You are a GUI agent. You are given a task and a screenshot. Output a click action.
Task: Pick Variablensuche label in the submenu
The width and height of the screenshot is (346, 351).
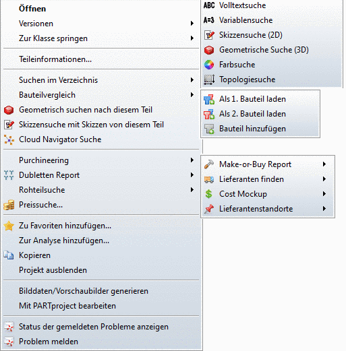[x=246, y=20]
